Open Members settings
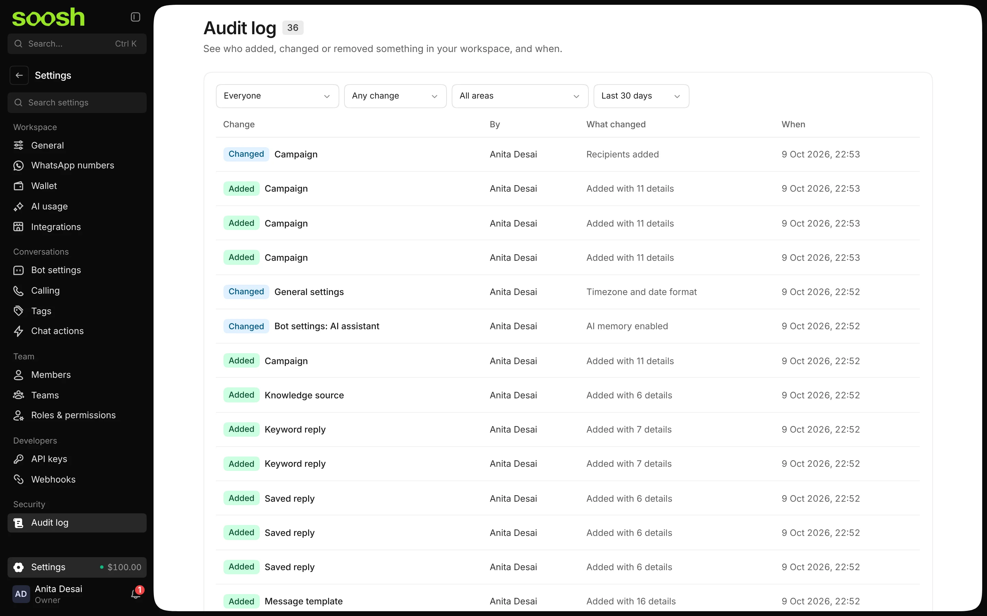 [77, 375]
